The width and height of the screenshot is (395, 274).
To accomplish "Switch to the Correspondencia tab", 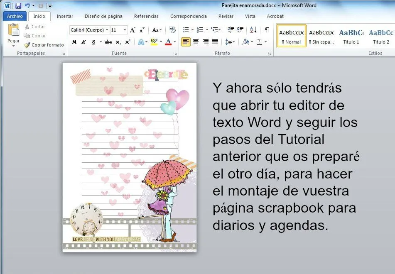I will [x=189, y=16].
